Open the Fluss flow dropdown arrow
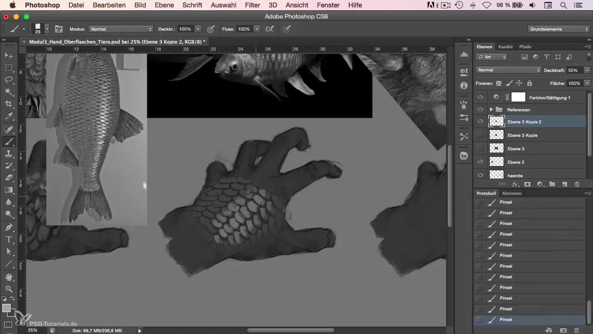Image resolution: width=593 pixels, height=334 pixels. [257, 29]
